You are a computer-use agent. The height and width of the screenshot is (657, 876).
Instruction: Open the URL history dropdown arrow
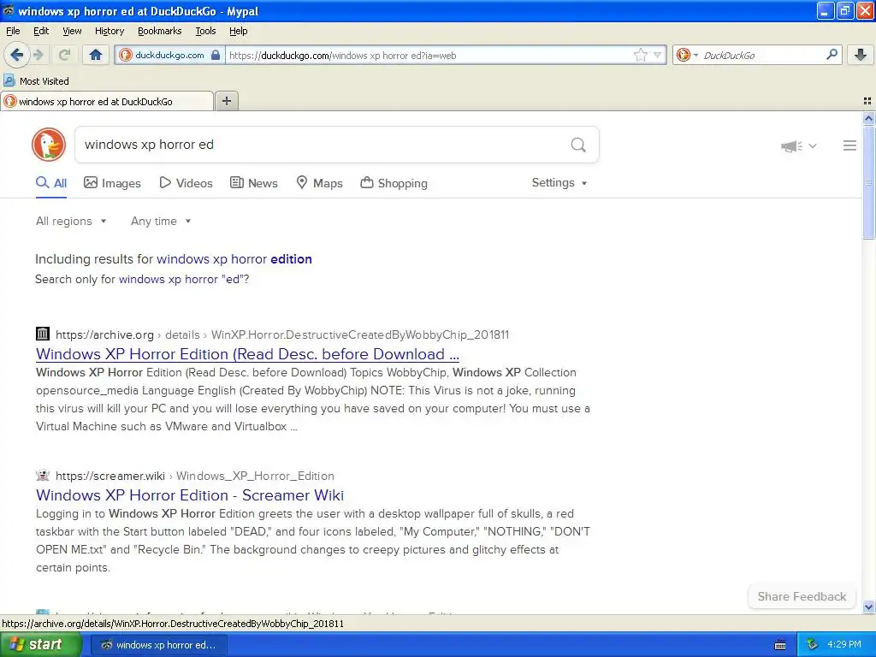pos(658,55)
